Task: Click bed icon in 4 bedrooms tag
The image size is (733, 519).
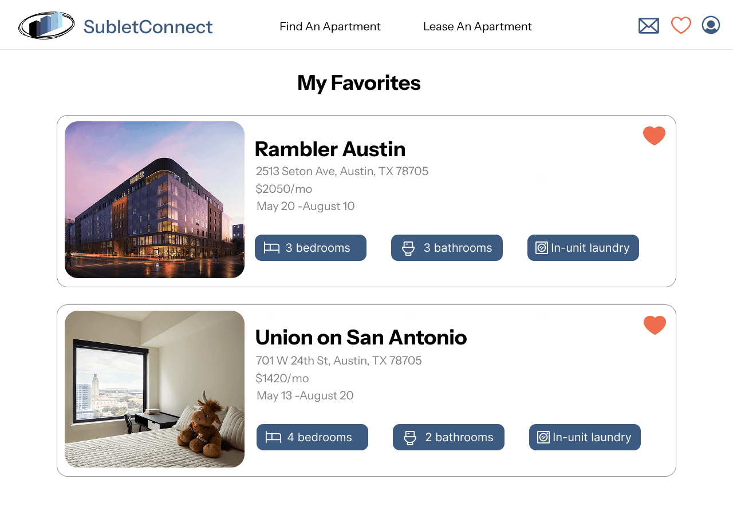Action: pos(273,437)
